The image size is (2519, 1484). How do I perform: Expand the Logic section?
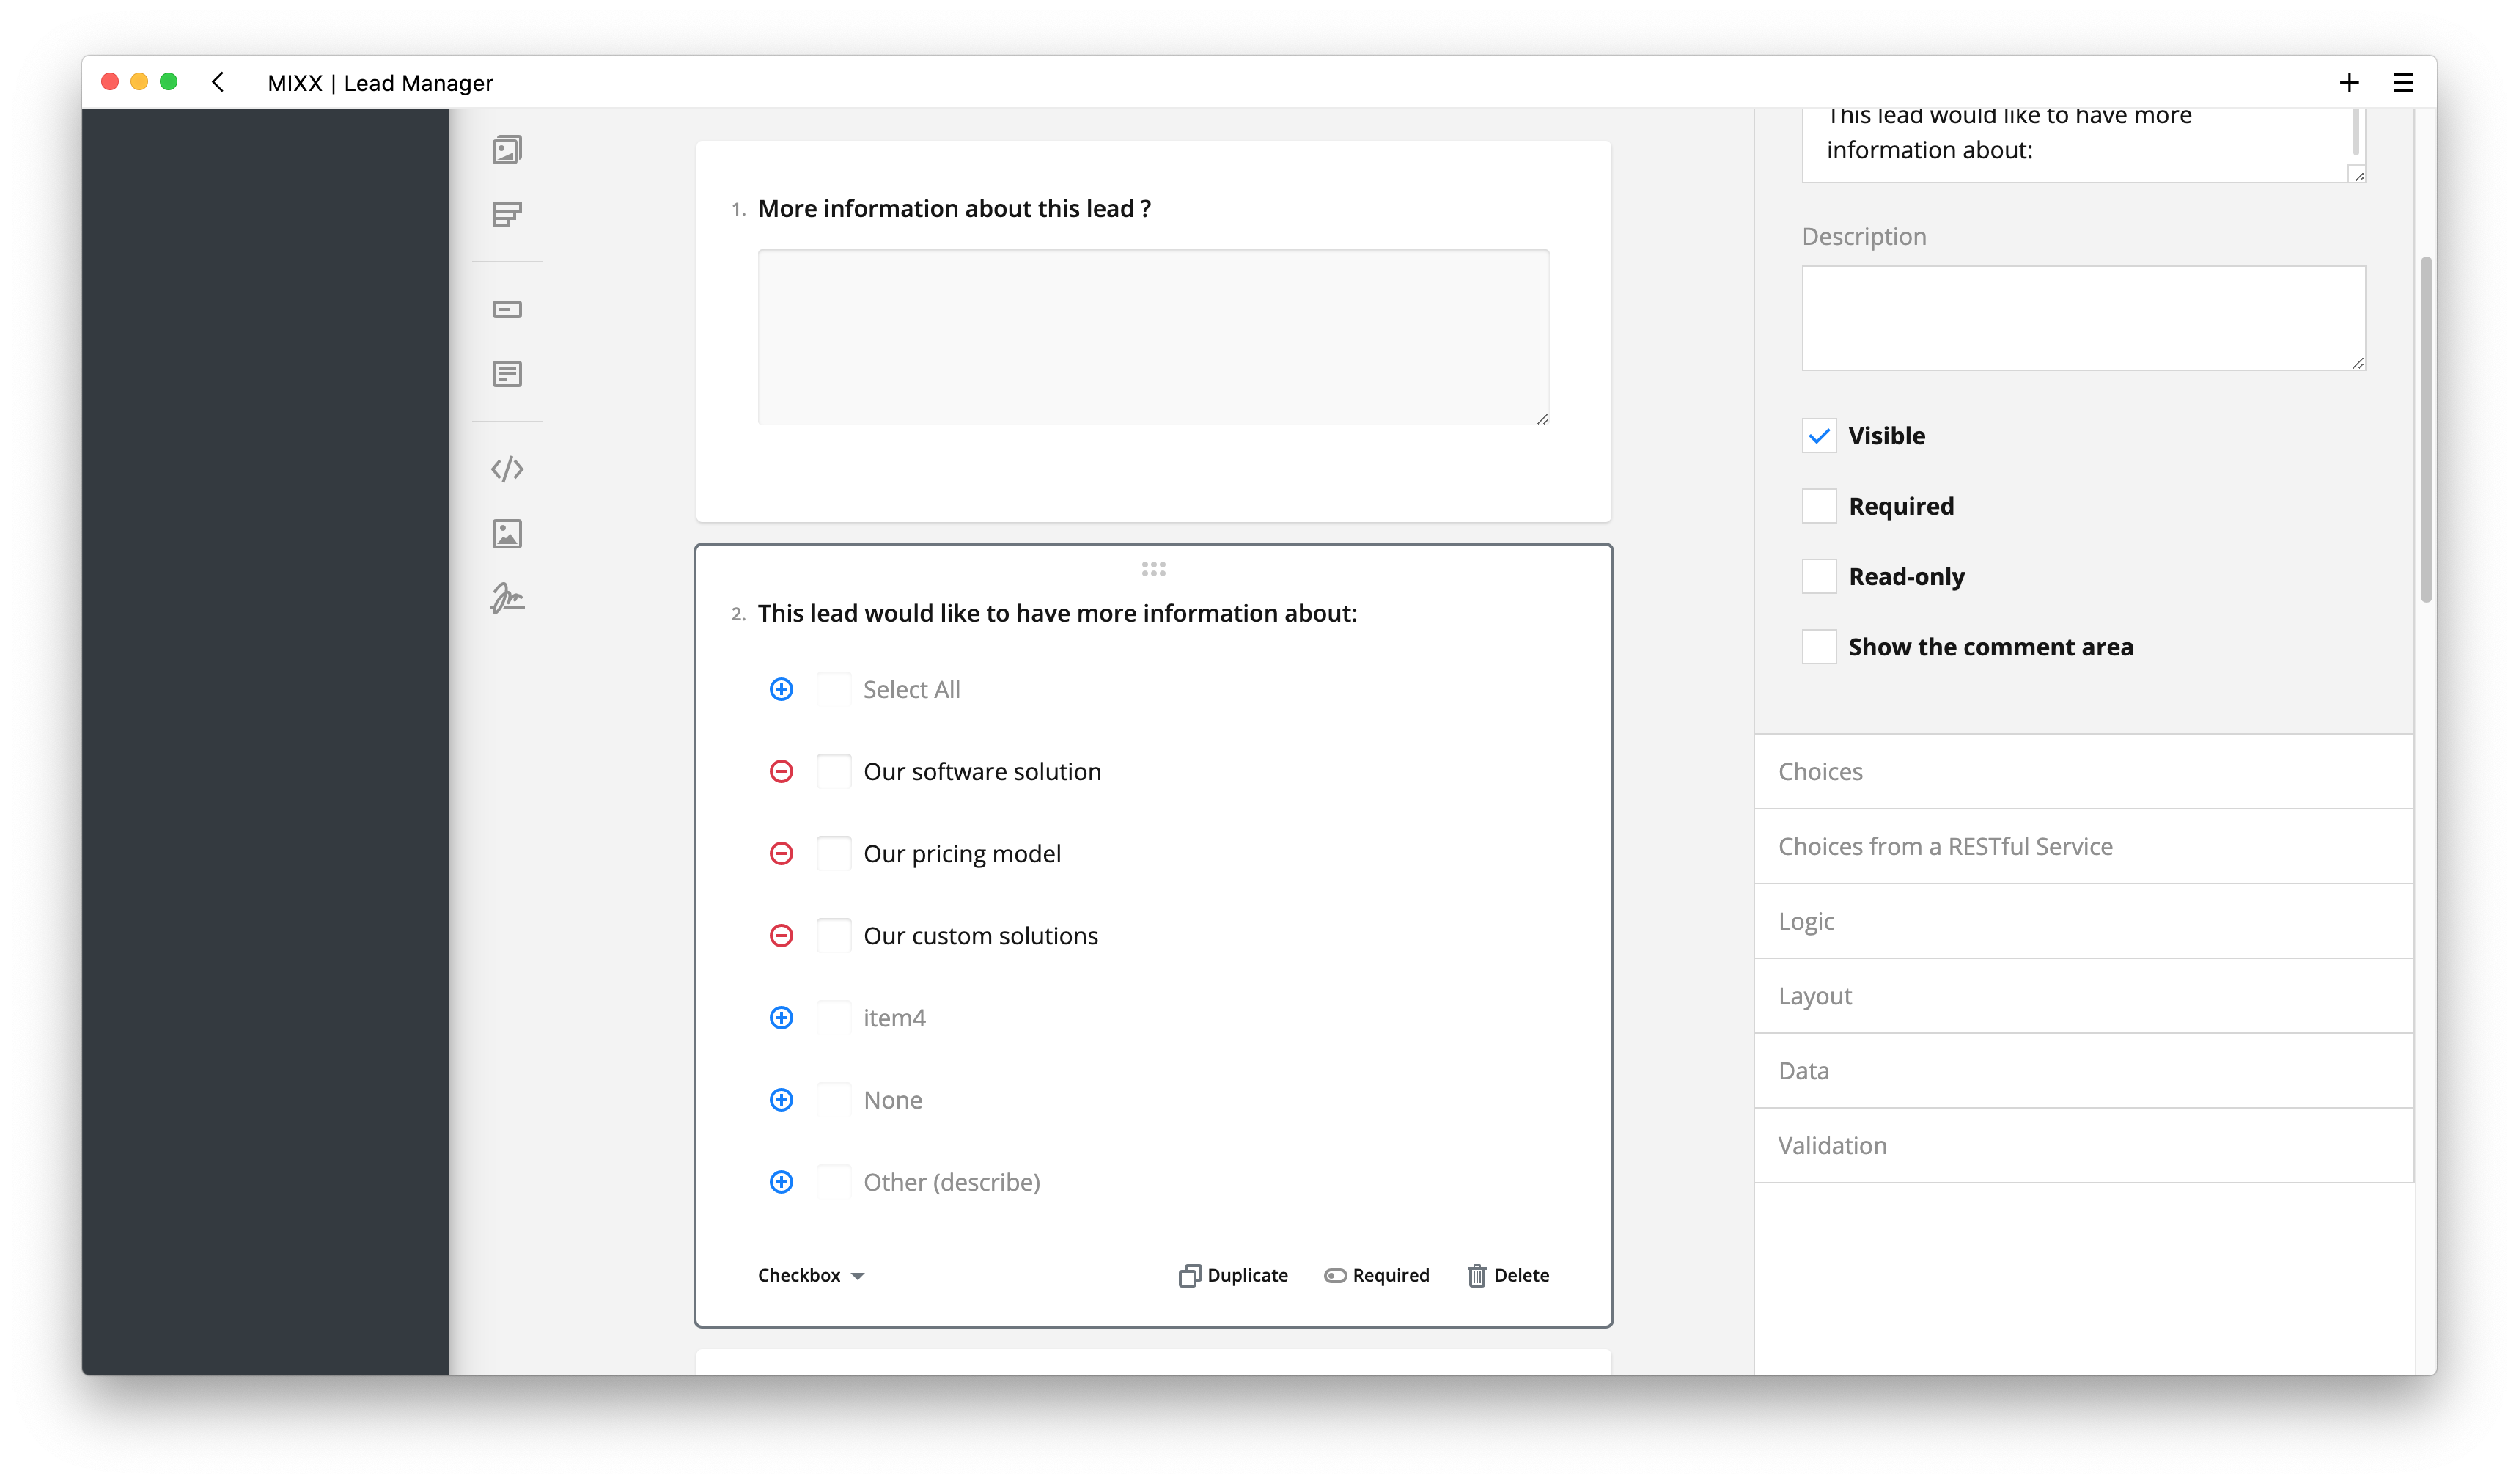click(x=2084, y=921)
